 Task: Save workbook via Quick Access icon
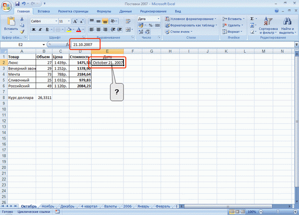(x=17, y=4)
